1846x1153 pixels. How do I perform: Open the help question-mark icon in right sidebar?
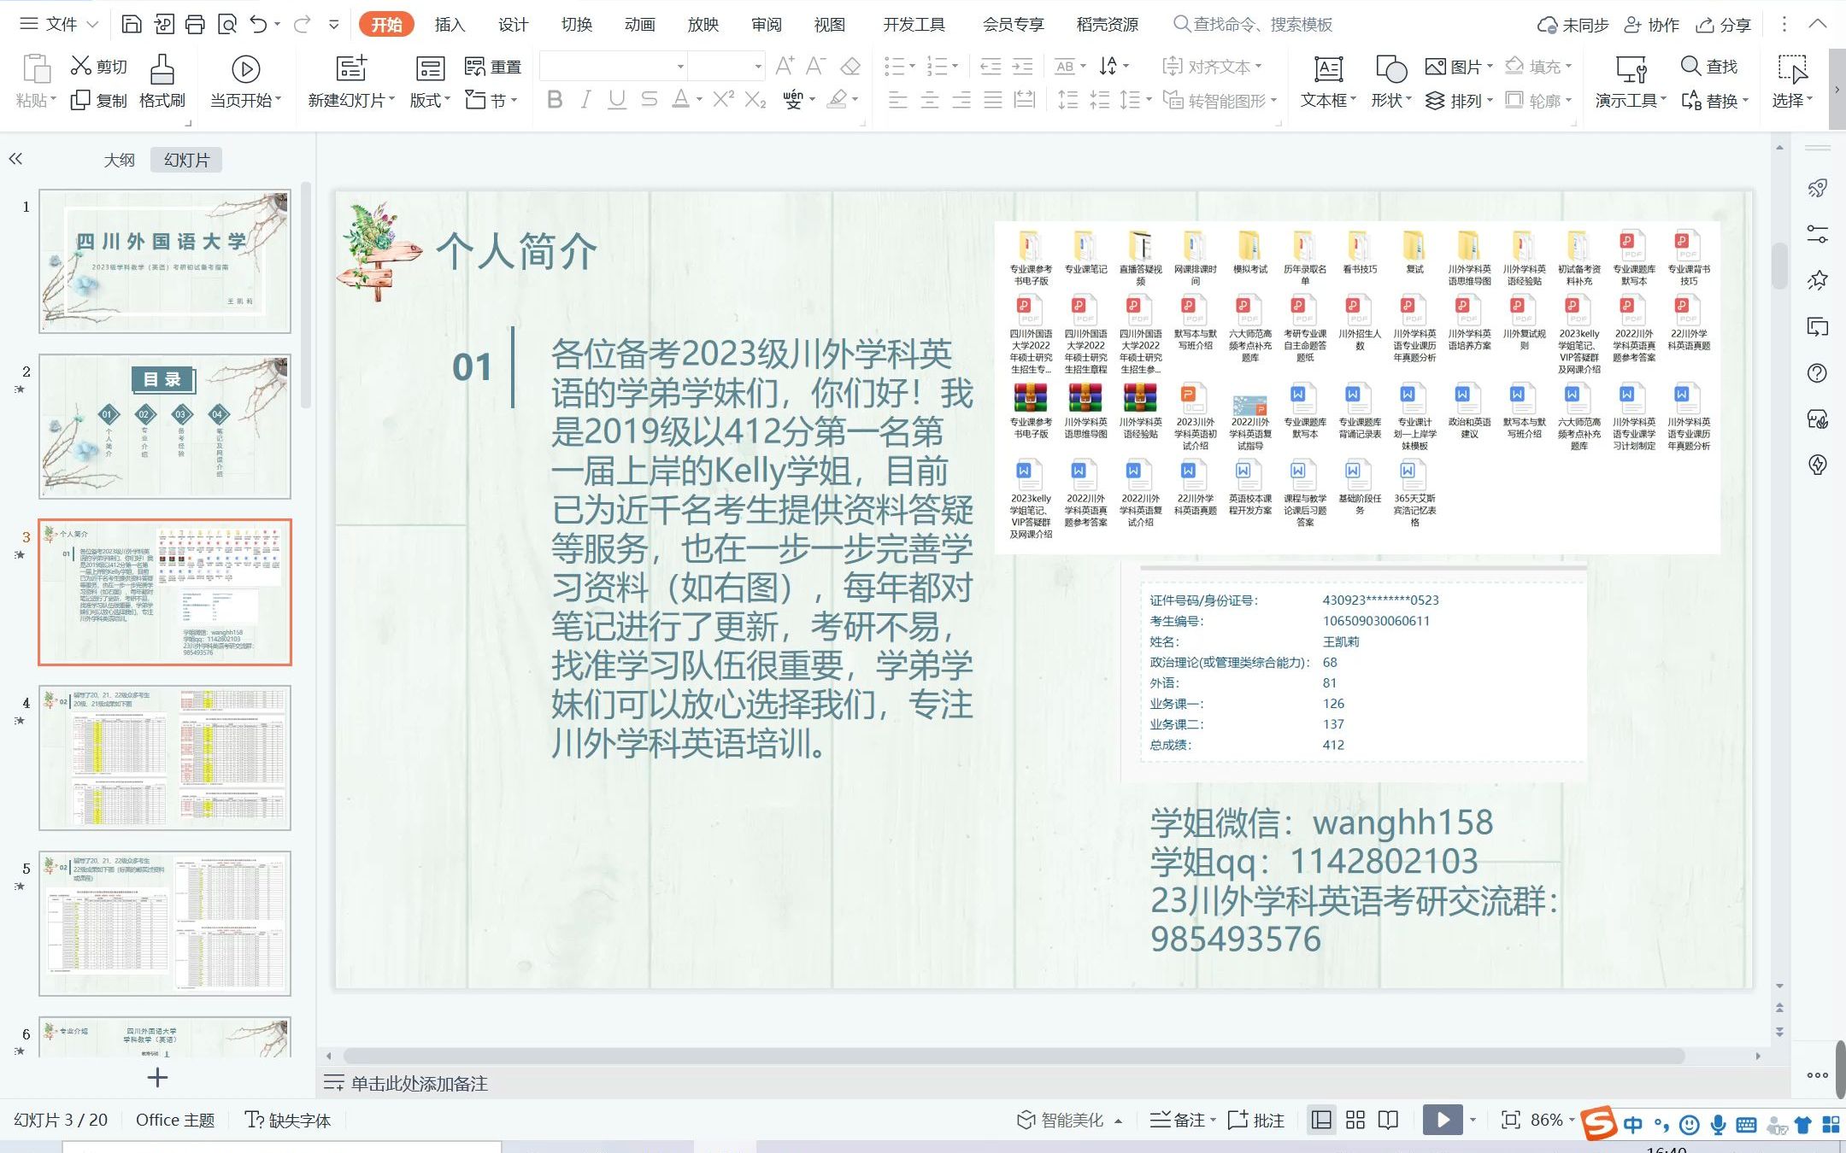1818,373
